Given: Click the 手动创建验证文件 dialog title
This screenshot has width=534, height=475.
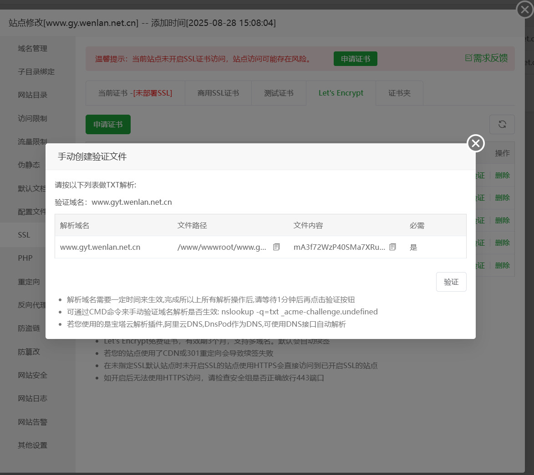Looking at the screenshot, I should pos(92,157).
